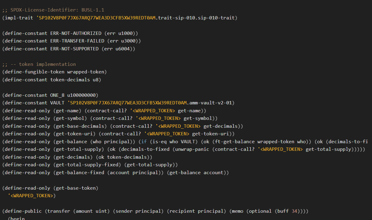372x220 pixels.
Task: Select the token implementation comment
Action: 39,64
